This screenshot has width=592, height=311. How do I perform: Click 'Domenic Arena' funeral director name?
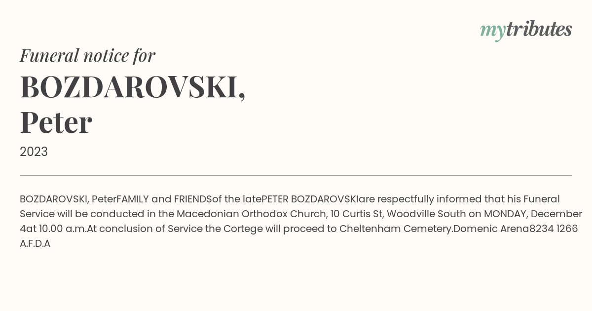pyautogui.click(x=491, y=229)
